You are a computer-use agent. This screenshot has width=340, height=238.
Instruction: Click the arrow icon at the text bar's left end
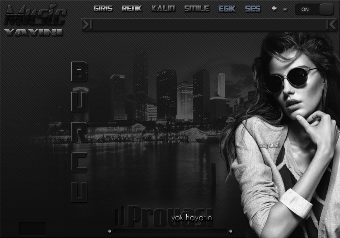(87, 24)
